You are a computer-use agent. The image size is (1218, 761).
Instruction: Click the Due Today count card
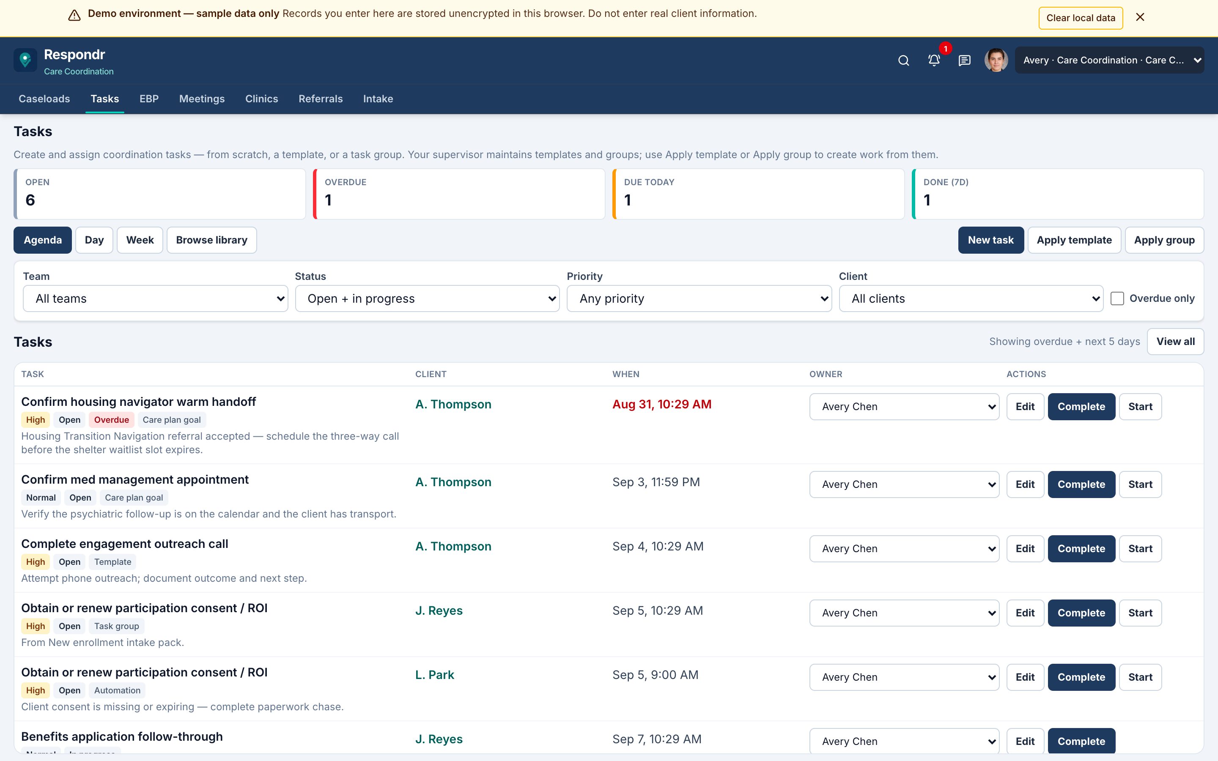coord(758,194)
